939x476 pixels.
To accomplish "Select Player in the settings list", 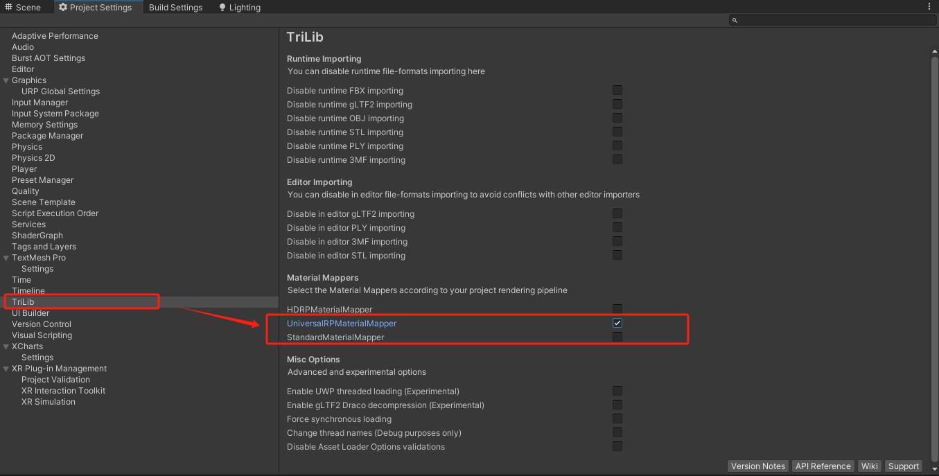I will tap(24, 169).
